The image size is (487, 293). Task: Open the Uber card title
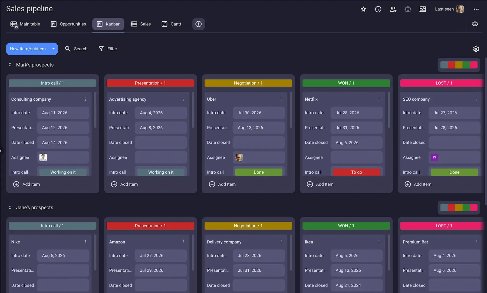[212, 99]
